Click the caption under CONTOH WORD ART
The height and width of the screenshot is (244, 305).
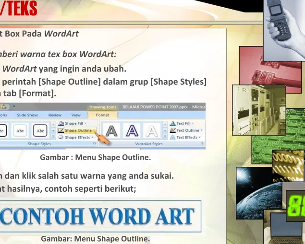click(x=95, y=239)
